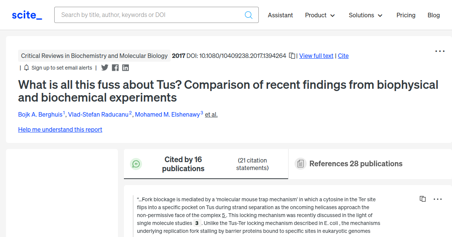The height and width of the screenshot is (237, 452).
Task: Open the View full text link
Action: coord(316,55)
